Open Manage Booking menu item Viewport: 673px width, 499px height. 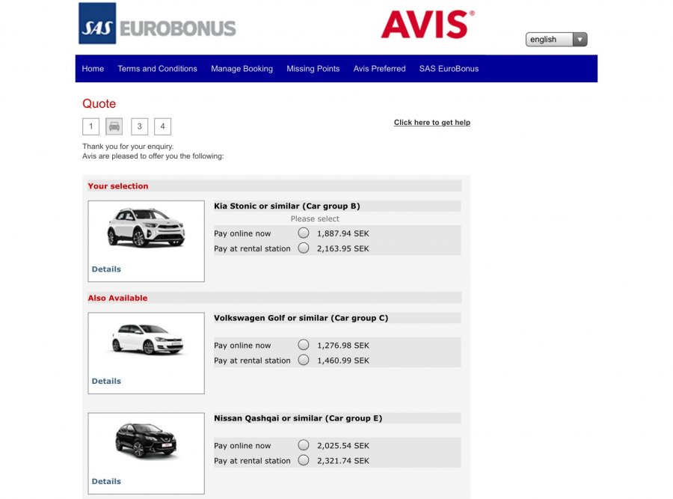242,69
